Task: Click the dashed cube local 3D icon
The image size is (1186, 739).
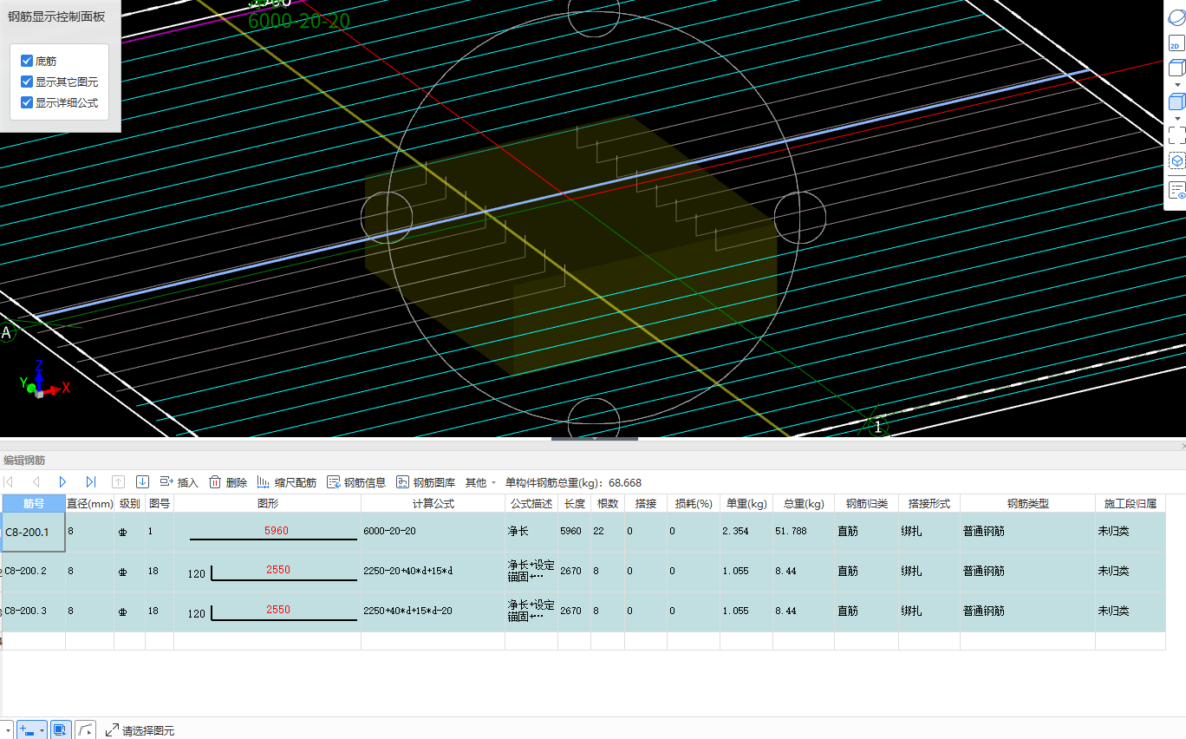Action: [1176, 160]
